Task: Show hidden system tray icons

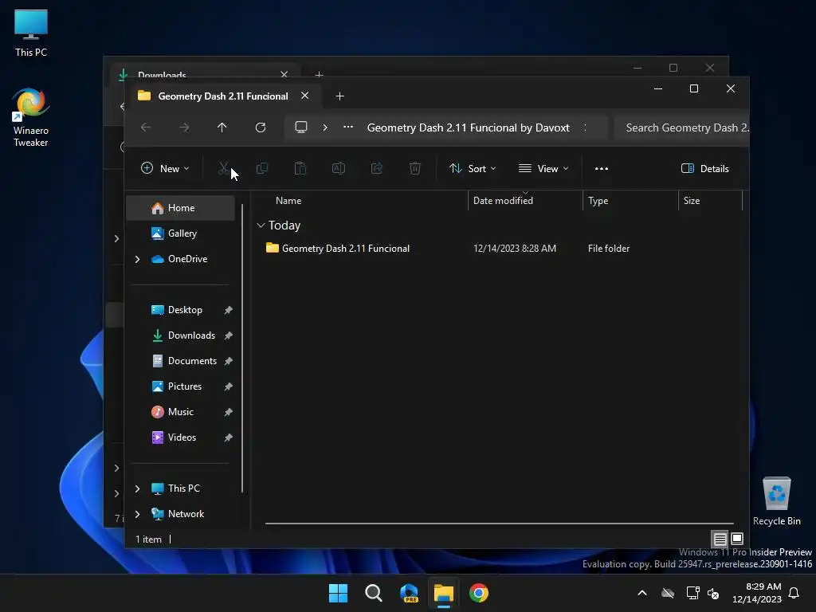Action: 642,593
